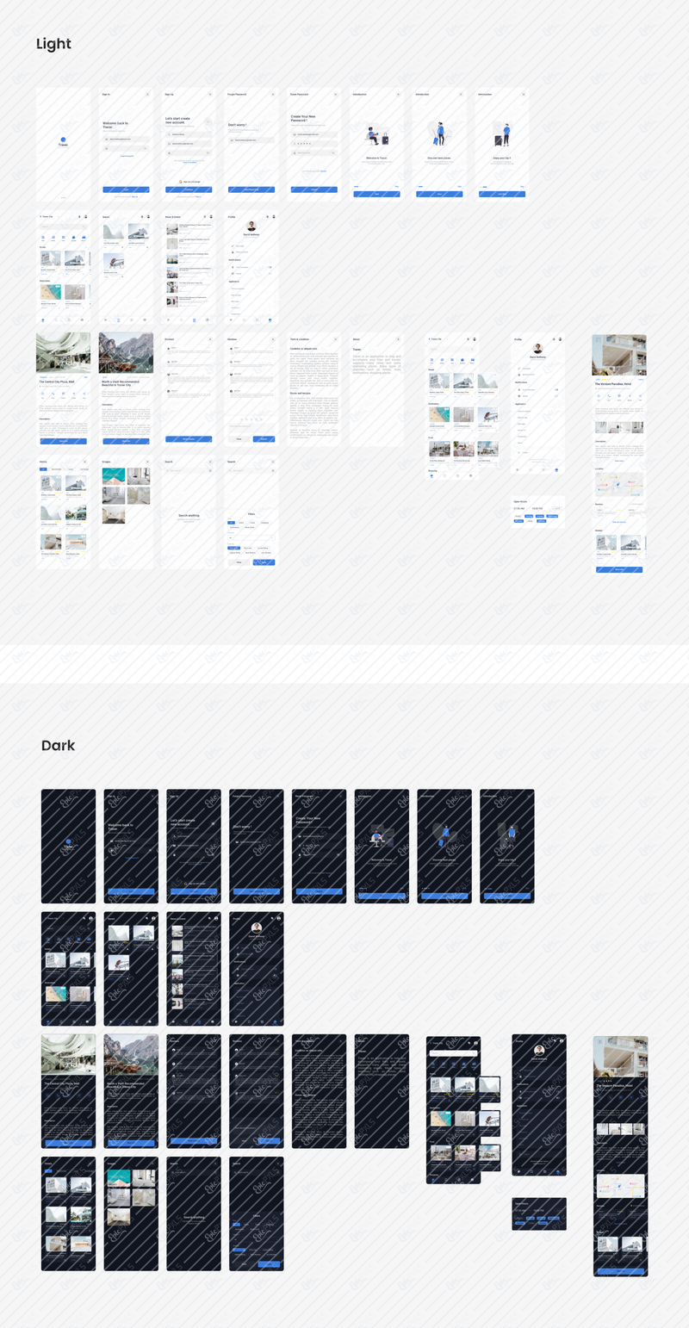Click Clear button in light Filters sheet
This screenshot has width=689, height=1328.
click(x=239, y=562)
